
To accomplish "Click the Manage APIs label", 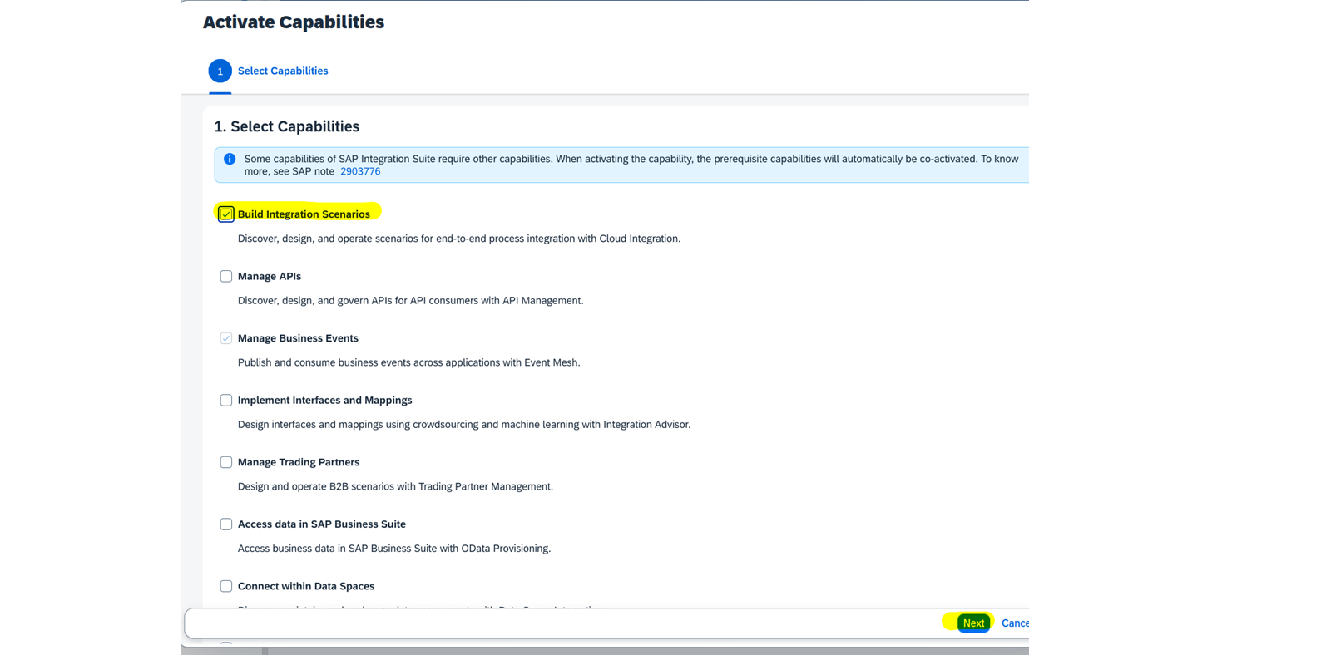I will (x=270, y=277).
